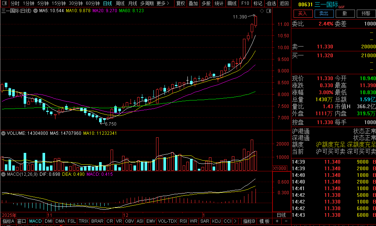The image size is (376, 226).
Task: Zoom in chart with plus button
Action: (x=277, y=221)
